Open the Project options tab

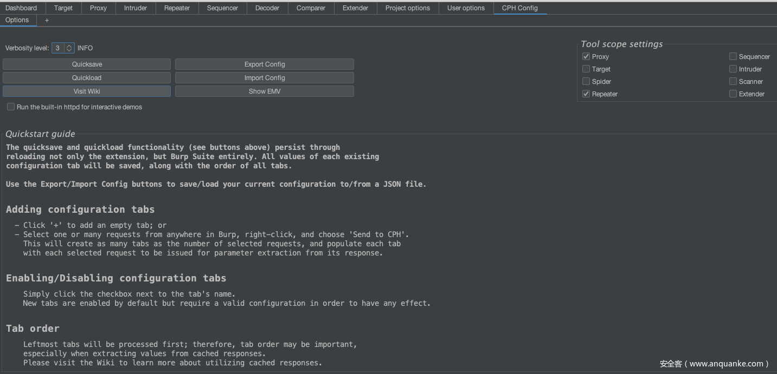[x=407, y=8]
